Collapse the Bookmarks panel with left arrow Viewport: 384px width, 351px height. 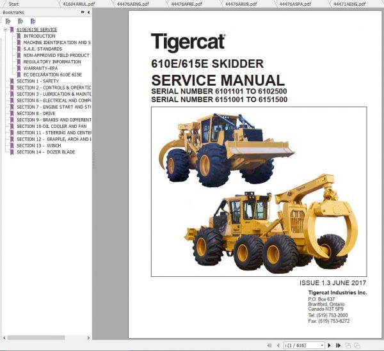[88, 12]
